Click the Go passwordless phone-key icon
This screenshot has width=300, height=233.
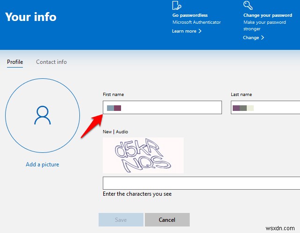click(x=177, y=5)
